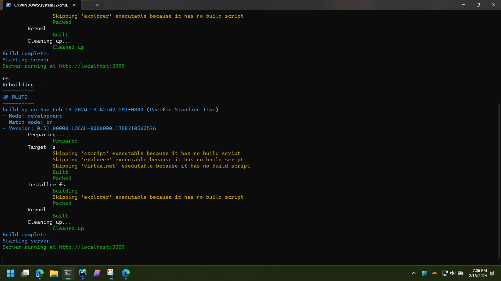Open Microsoft Edge on the taskbar
This screenshot has height=281, width=501.
pyautogui.click(x=126, y=273)
